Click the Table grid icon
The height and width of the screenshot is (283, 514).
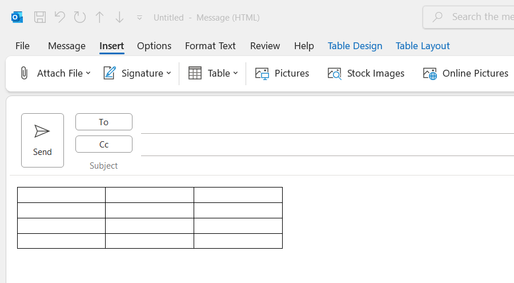point(195,73)
